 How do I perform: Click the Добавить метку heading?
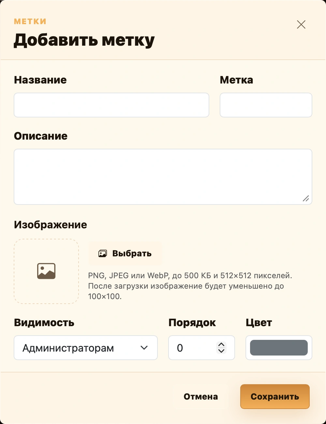(x=84, y=40)
